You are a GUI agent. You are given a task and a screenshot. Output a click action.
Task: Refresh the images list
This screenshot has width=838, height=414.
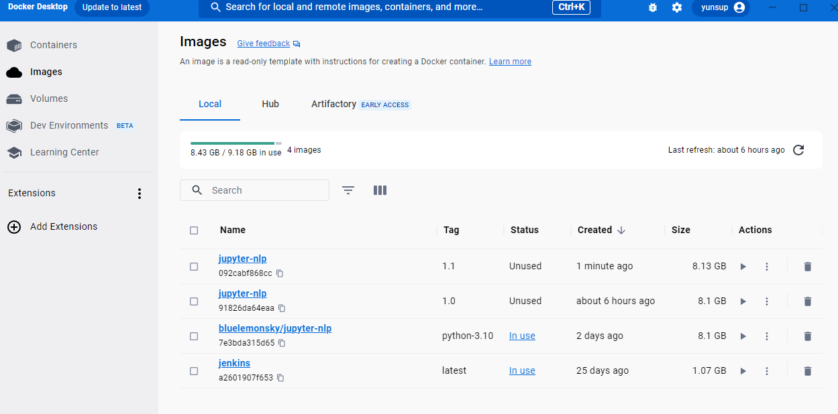pyautogui.click(x=798, y=150)
